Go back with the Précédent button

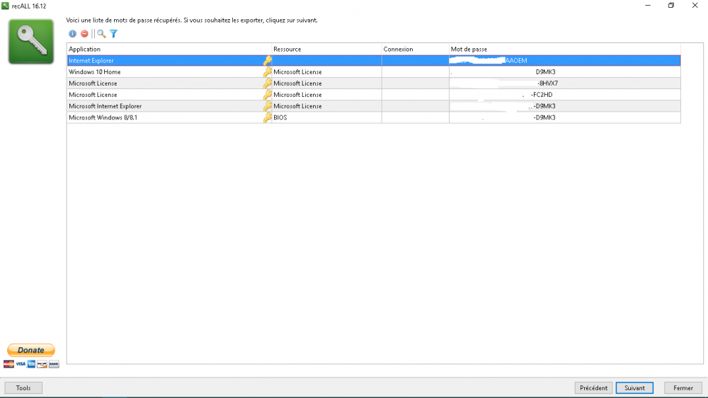(593, 388)
